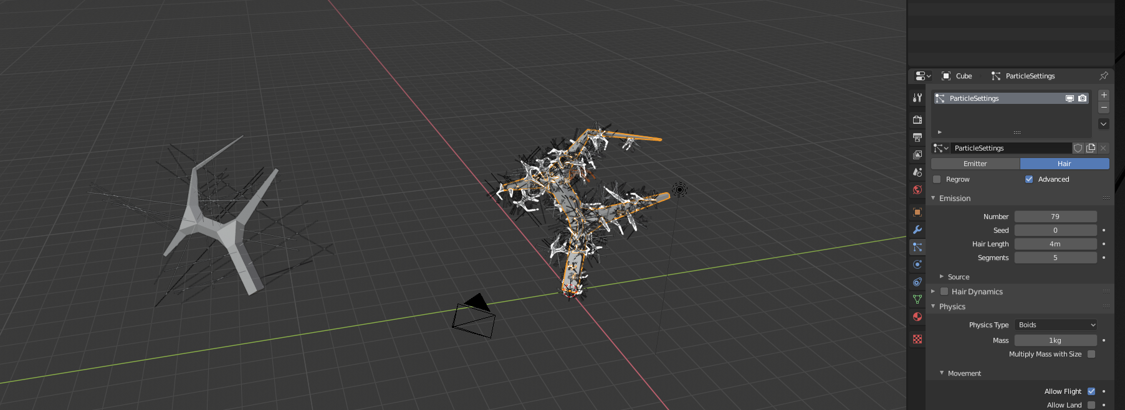Open particle system specials menu arrow
Viewport: 1125px width, 410px height.
tap(1104, 124)
